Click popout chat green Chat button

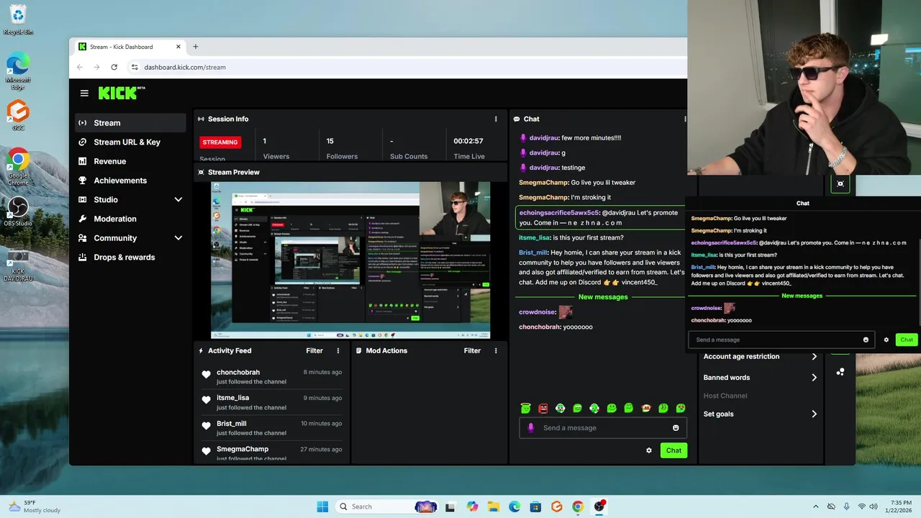click(907, 340)
